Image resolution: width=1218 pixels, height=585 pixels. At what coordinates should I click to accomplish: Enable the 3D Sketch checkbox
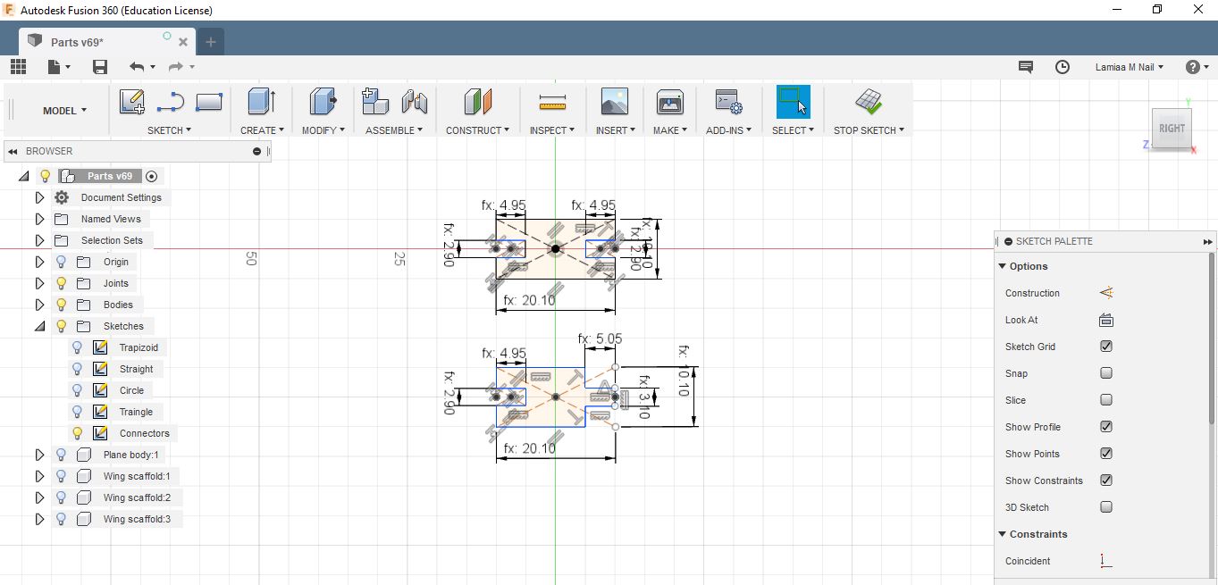(1106, 507)
